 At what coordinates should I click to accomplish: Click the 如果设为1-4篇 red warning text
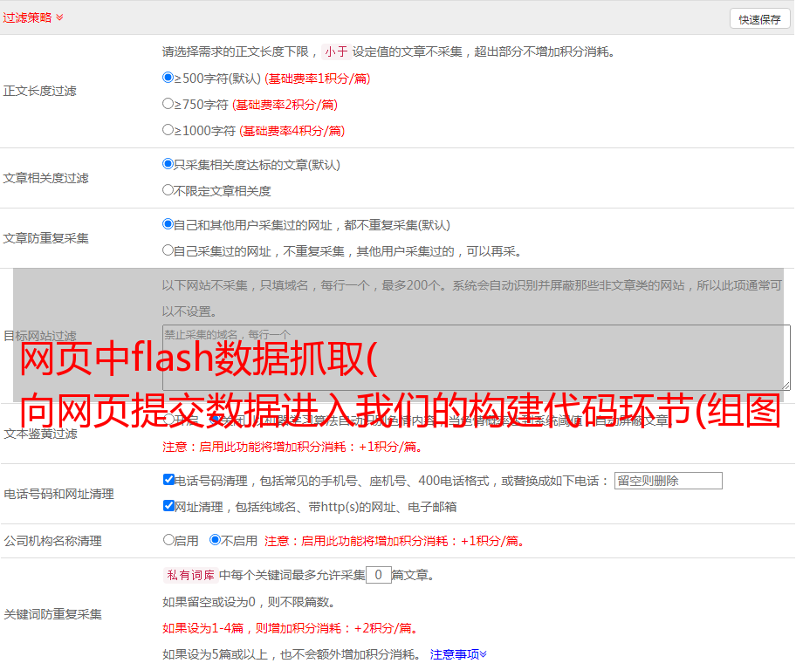(292, 628)
